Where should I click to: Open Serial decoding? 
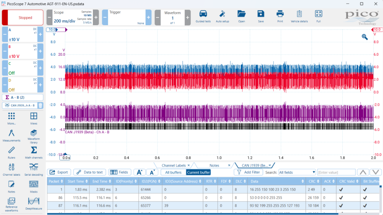(x=34, y=170)
